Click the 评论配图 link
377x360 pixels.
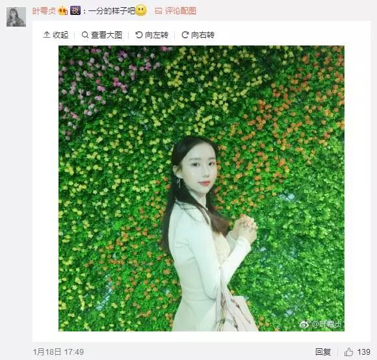click(180, 11)
